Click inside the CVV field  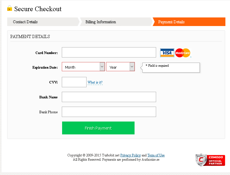click(74, 82)
